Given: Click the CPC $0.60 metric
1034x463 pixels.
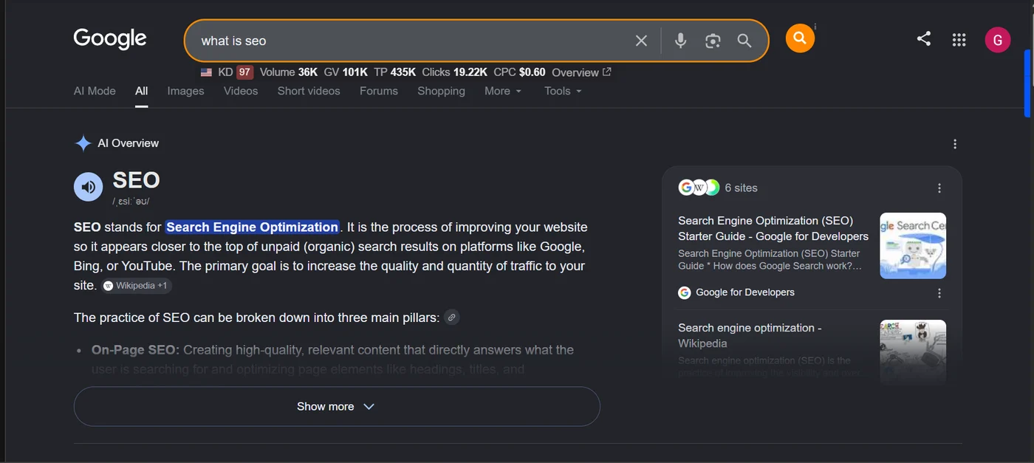Looking at the screenshot, I should [x=519, y=72].
